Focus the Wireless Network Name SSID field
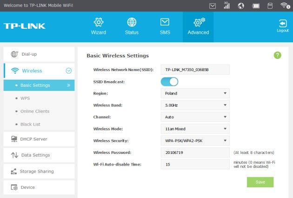 (195, 70)
